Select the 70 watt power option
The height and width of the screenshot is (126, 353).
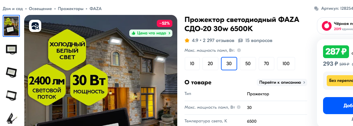pos(266,64)
